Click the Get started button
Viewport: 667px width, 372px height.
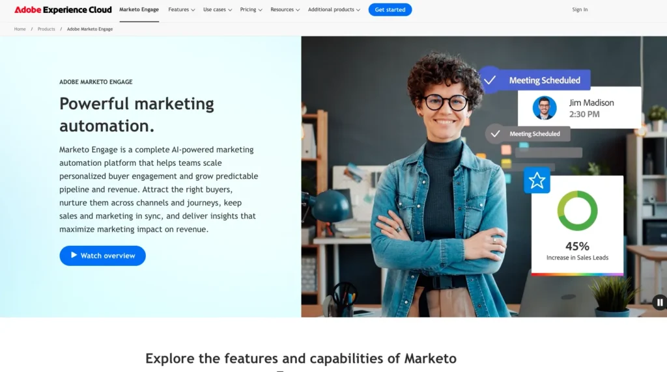pos(390,9)
